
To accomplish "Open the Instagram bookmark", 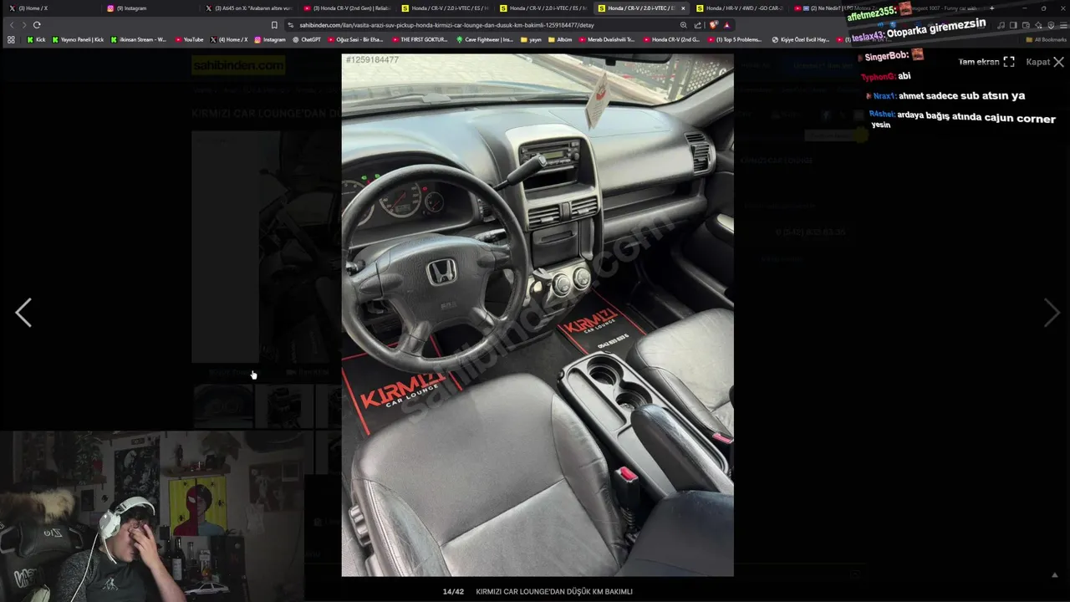I will click(269, 39).
